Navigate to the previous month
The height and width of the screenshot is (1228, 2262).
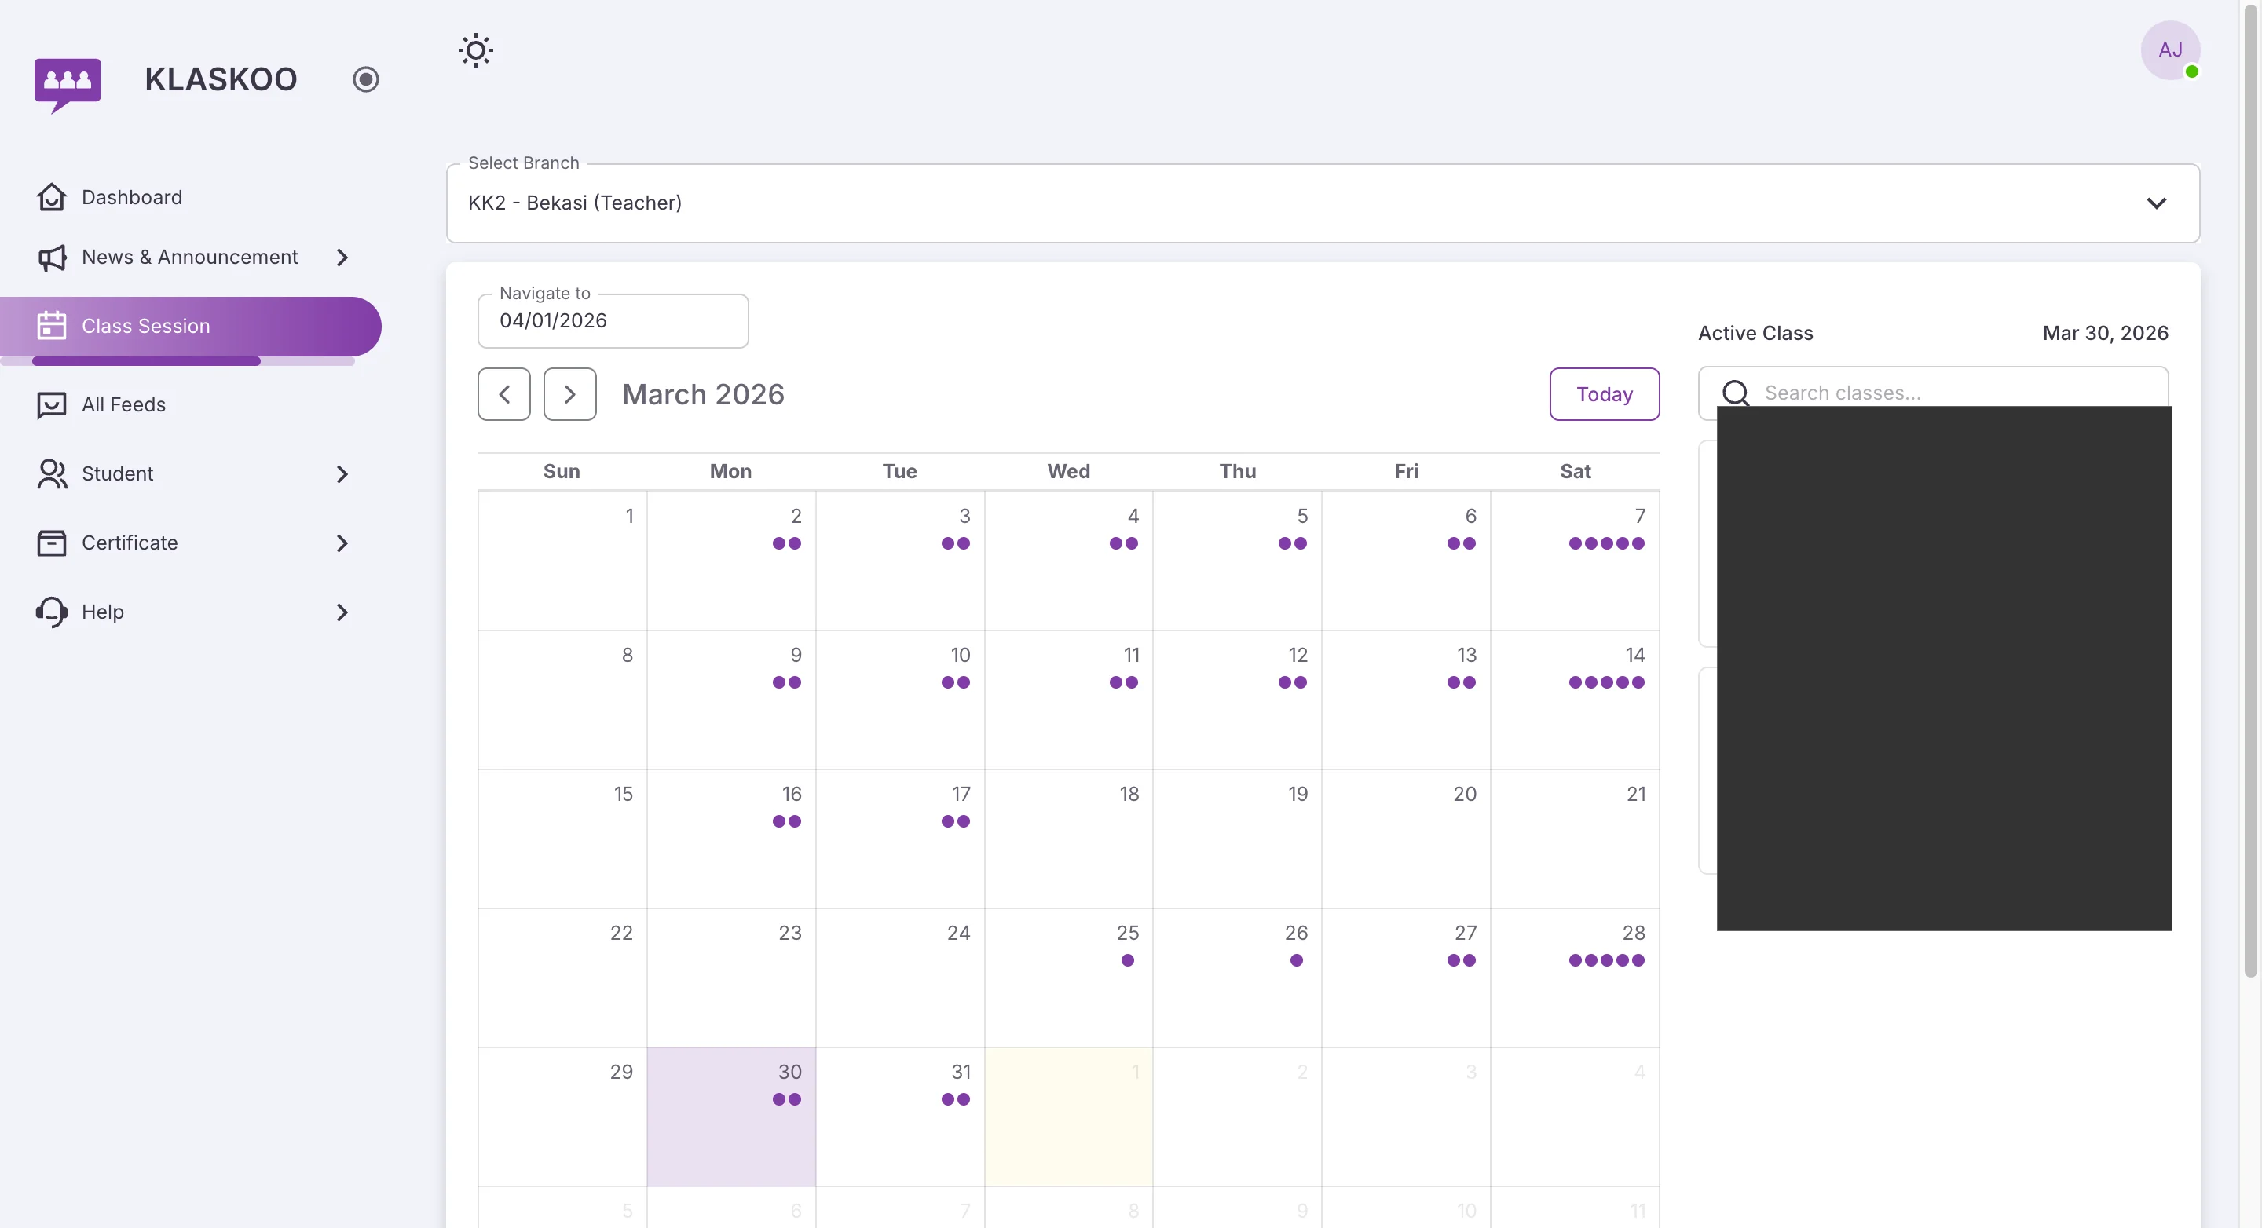504,393
